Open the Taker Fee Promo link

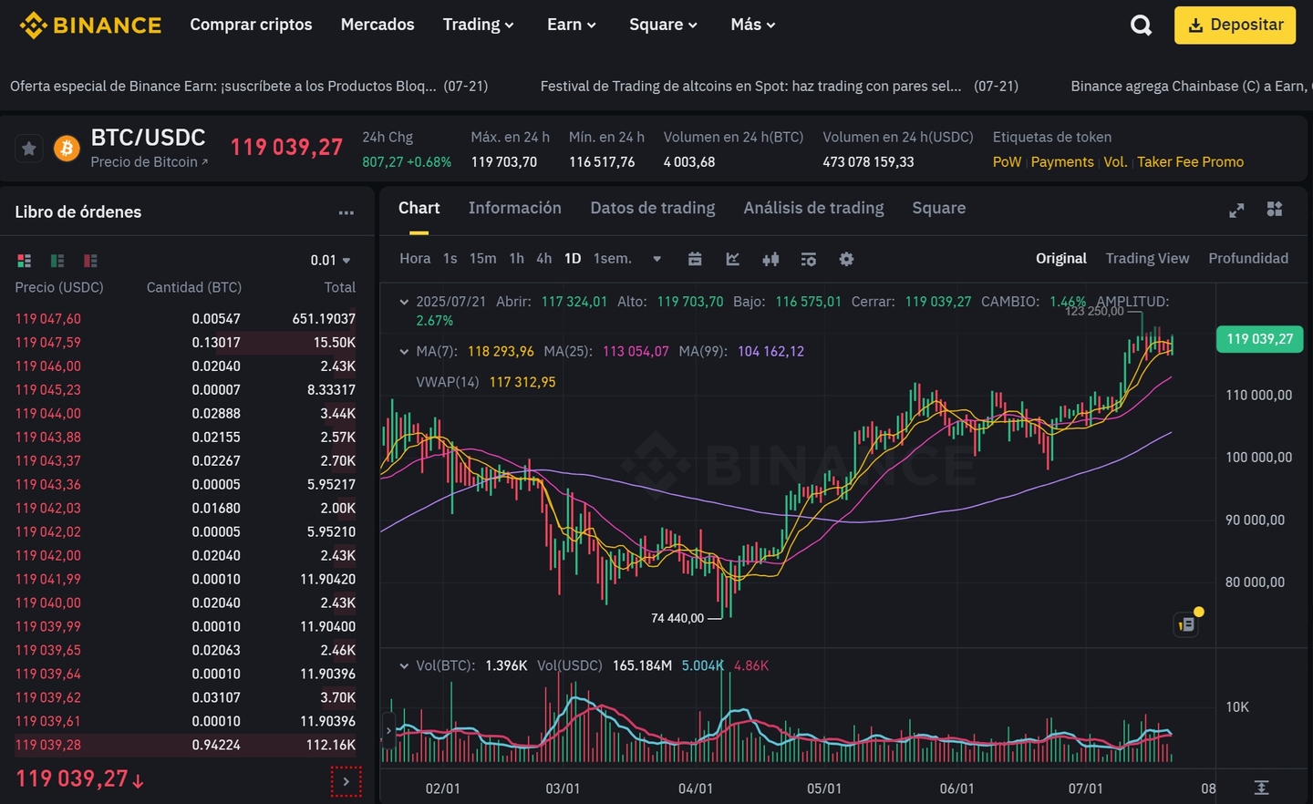[1190, 161]
